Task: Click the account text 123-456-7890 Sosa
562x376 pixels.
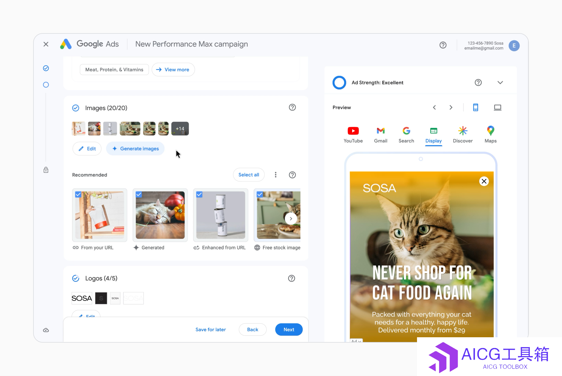Action: [x=485, y=43]
